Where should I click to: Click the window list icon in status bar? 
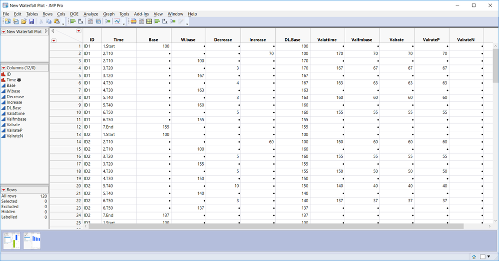[x=483, y=257]
